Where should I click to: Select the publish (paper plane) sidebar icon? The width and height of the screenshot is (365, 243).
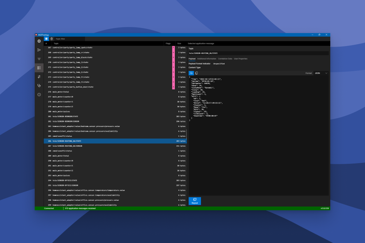tap(39, 50)
